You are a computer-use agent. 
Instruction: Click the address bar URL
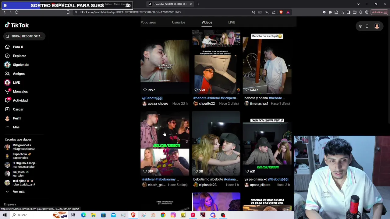click(130, 12)
